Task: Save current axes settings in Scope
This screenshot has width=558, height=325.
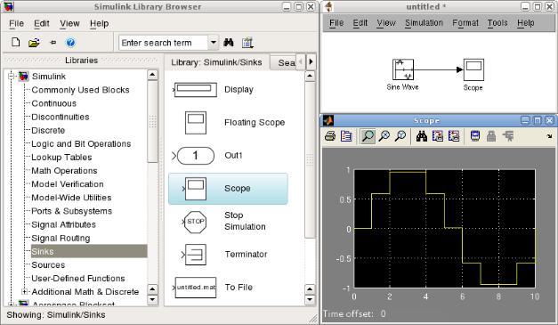Action: click(438, 136)
